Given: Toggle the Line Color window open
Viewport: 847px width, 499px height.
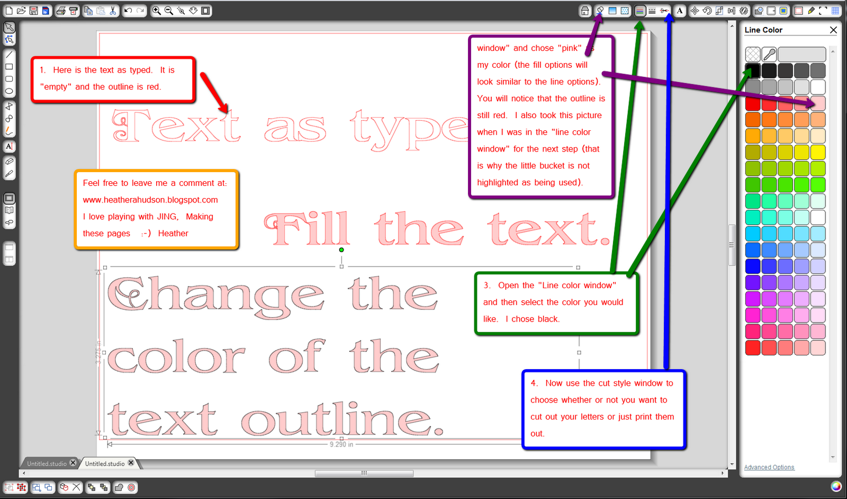Looking at the screenshot, I should tap(639, 11).
